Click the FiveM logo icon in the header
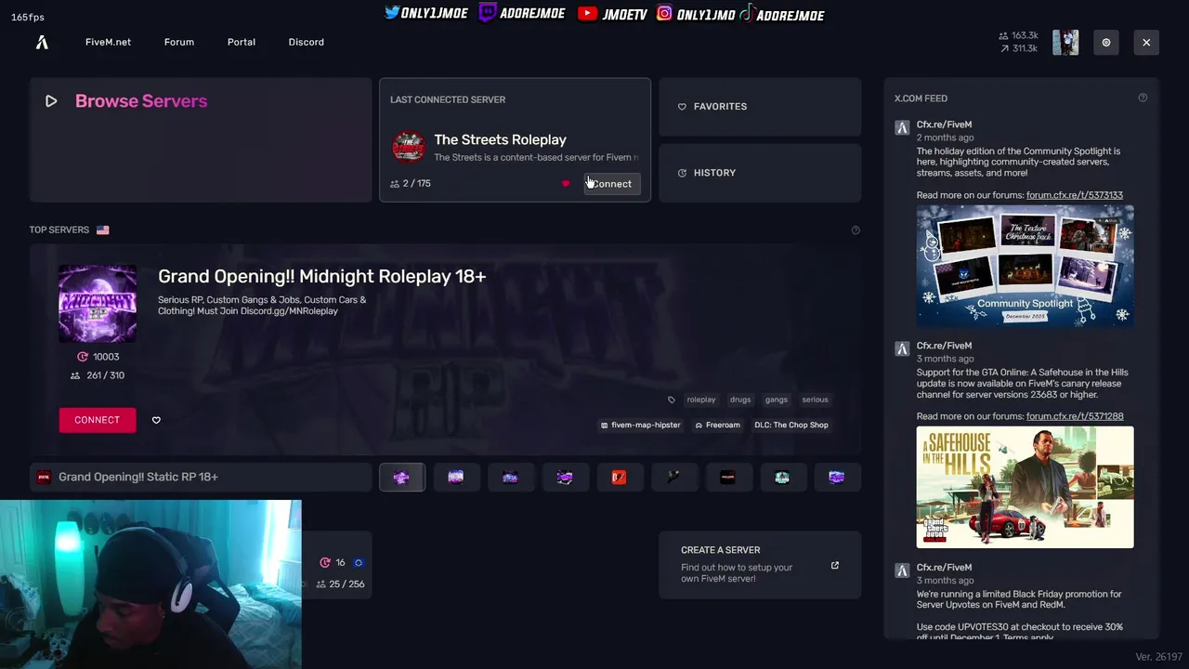This screenshot has height=669, width=1189. tap(42, 42)
